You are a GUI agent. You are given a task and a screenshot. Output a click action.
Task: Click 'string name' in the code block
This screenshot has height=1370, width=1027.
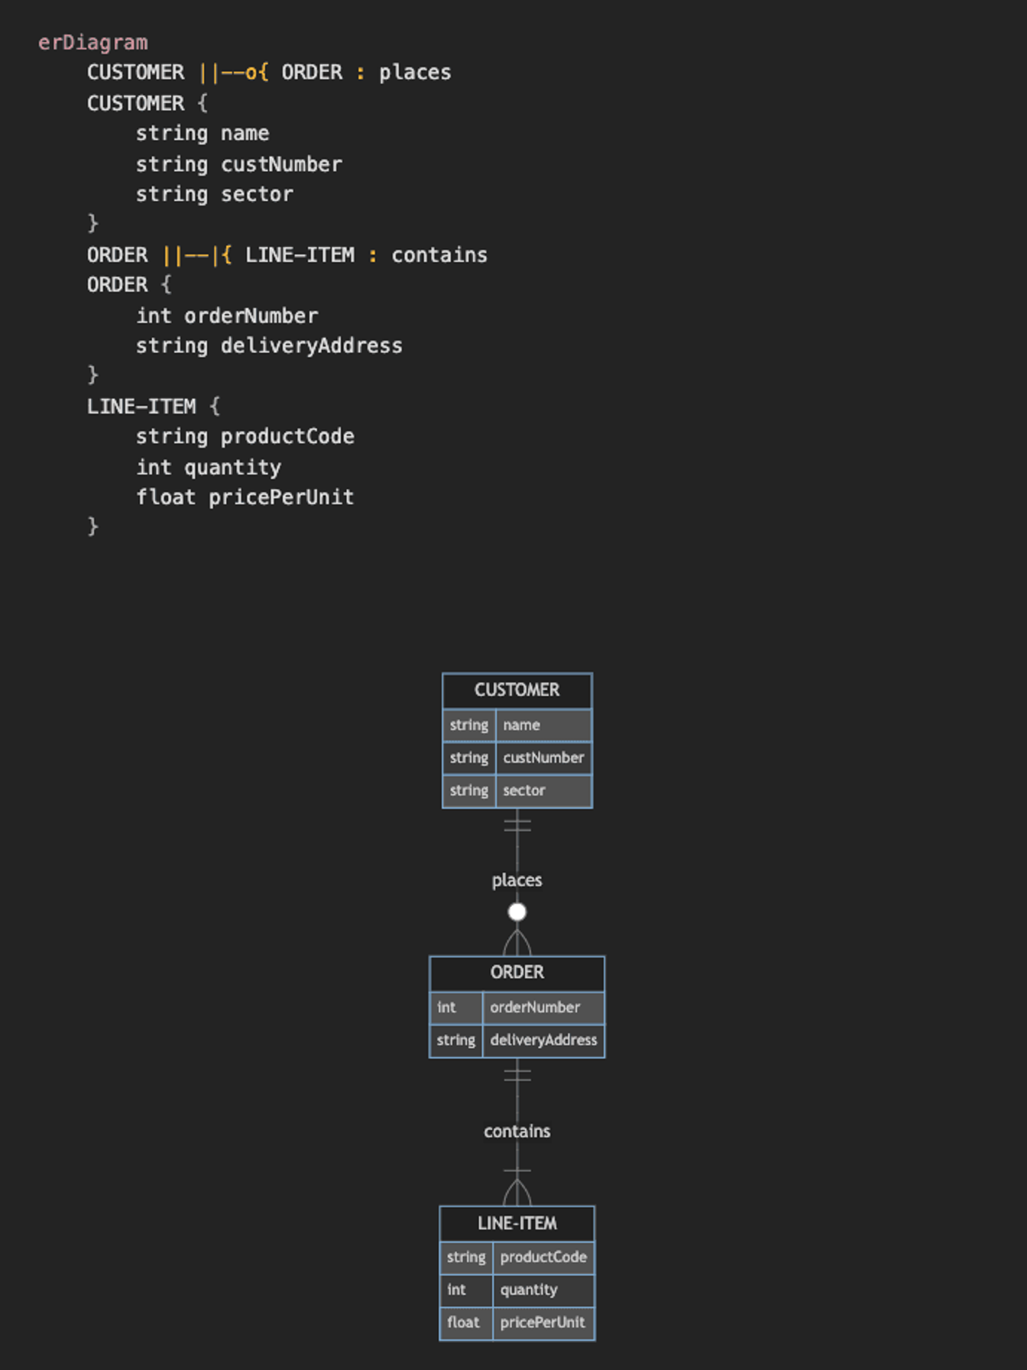tap(202, 134)
